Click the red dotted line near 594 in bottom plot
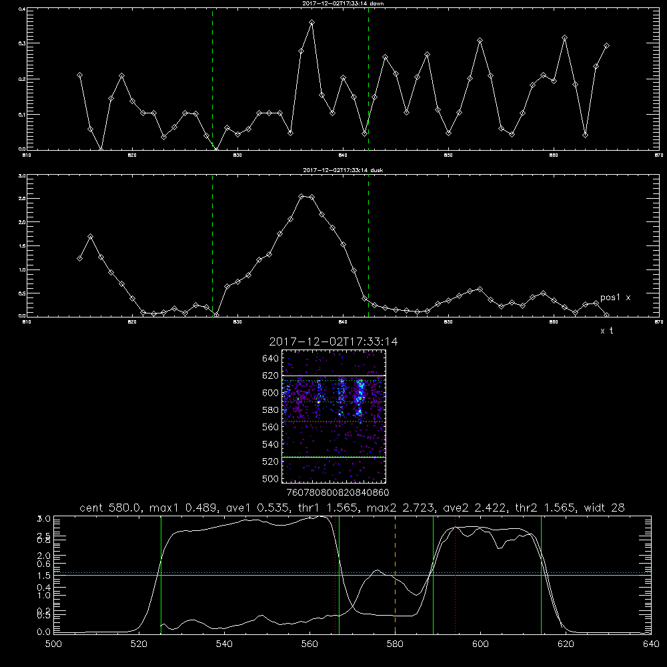 [455, 575]
